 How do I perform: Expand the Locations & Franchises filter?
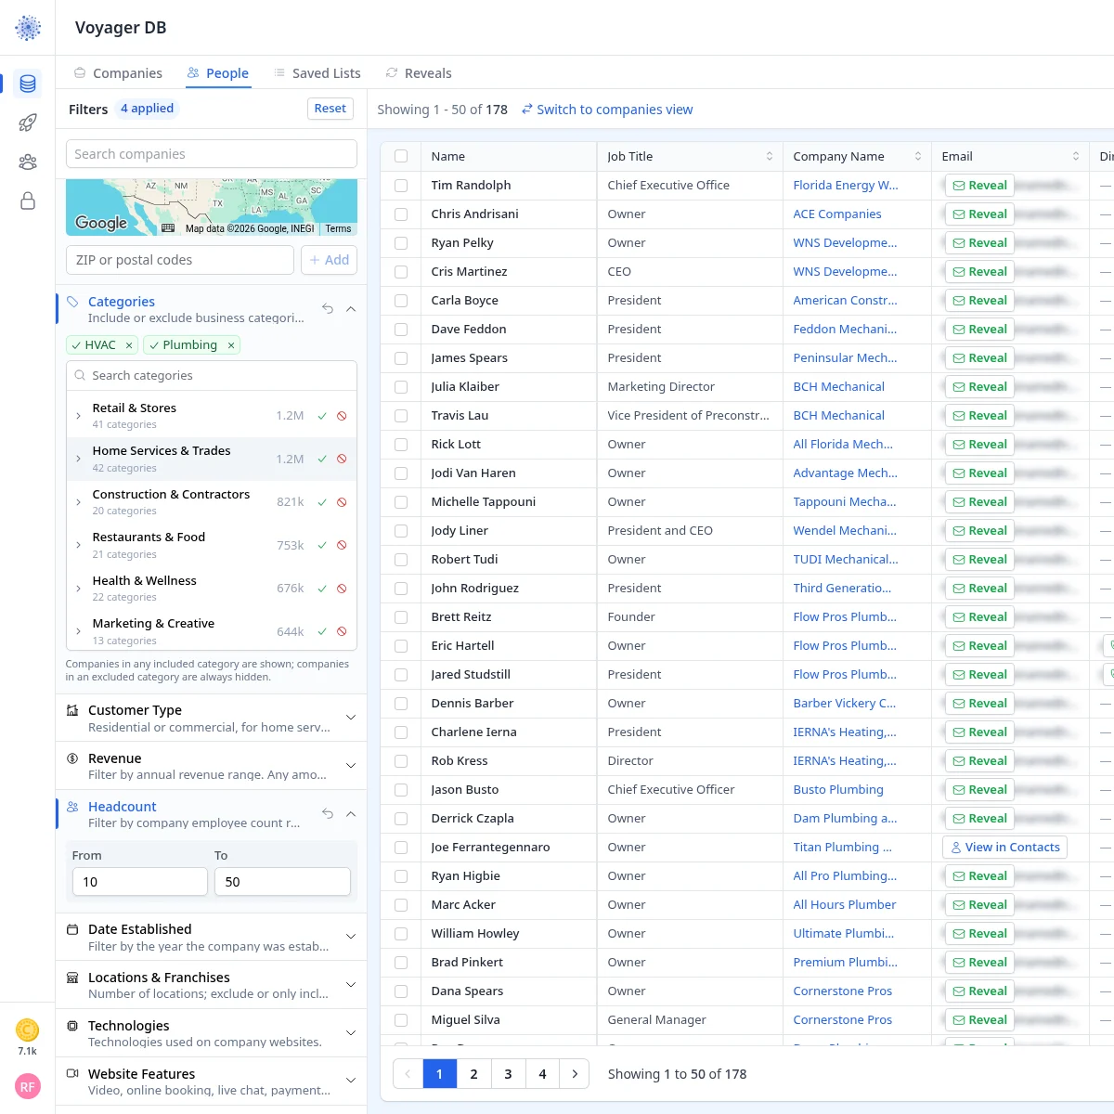click(351, 985)
